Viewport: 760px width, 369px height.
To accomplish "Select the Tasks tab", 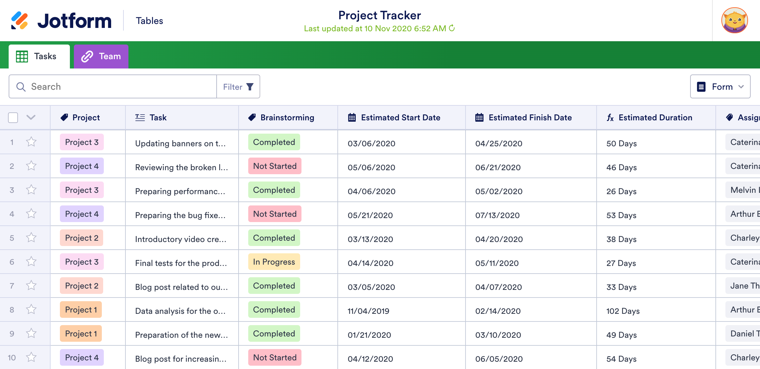I will pos(39,56).
